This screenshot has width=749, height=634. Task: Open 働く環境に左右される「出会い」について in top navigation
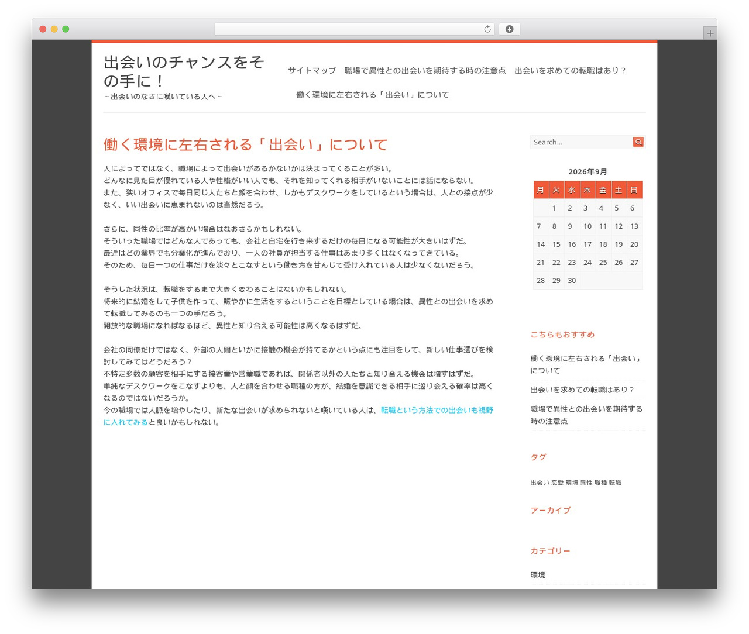pyautogui.click(x=373, y=95)
